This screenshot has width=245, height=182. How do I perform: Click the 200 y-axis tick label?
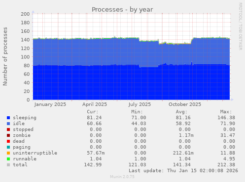coord(25,14)
